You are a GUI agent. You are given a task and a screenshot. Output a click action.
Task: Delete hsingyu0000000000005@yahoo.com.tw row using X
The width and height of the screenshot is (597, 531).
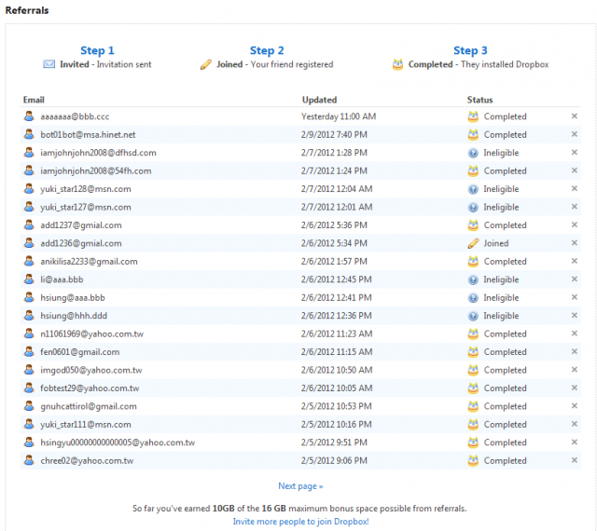pos(575,442)
